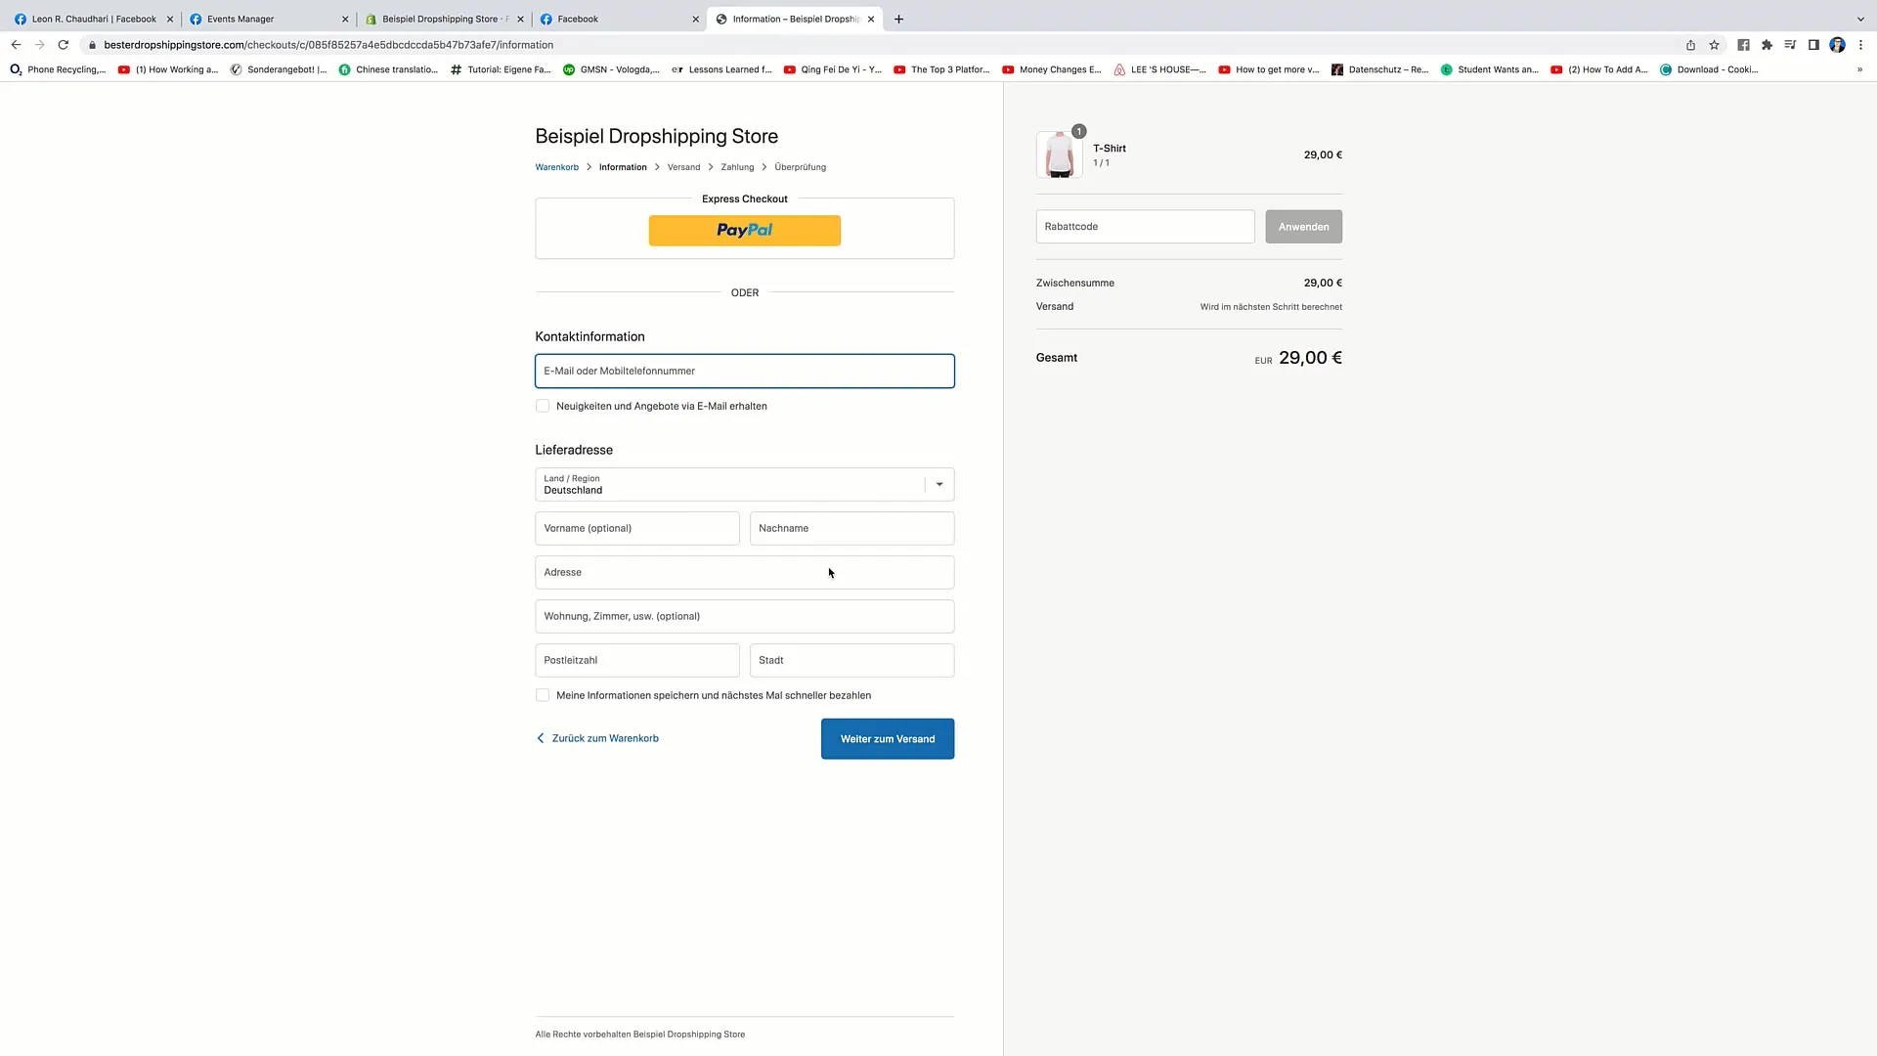The image size is (1877, 1056).
Task: Click Anwenden discount code button
Action: point(1303,226)
